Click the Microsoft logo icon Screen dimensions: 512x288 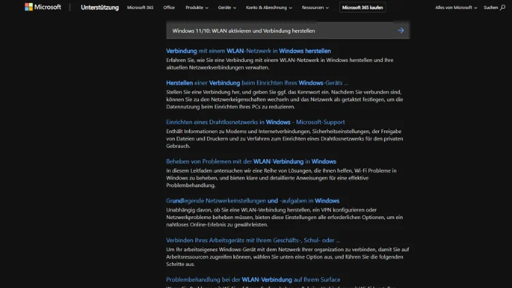[29, 7]
